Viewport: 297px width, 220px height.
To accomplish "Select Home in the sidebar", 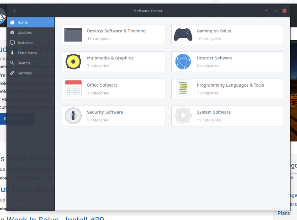I will tap(31, 22).
